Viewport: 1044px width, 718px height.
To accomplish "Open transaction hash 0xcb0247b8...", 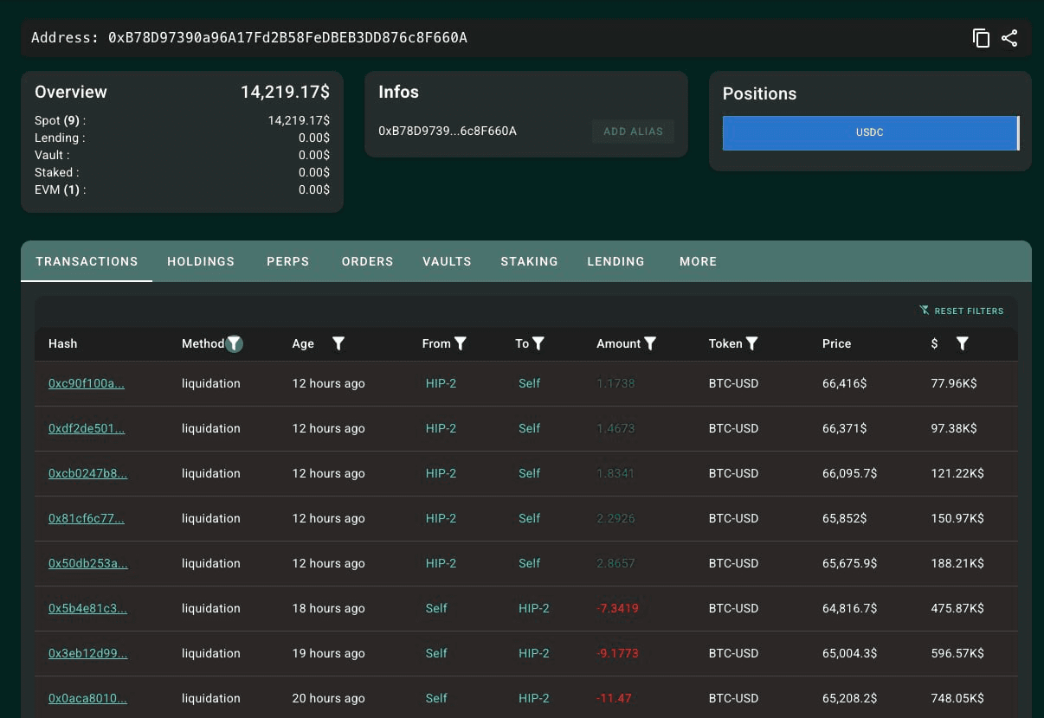I will tap(87, 473).
